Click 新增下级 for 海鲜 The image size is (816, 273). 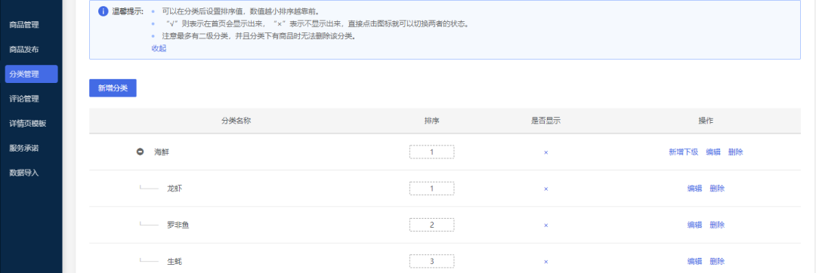point(683,152)
